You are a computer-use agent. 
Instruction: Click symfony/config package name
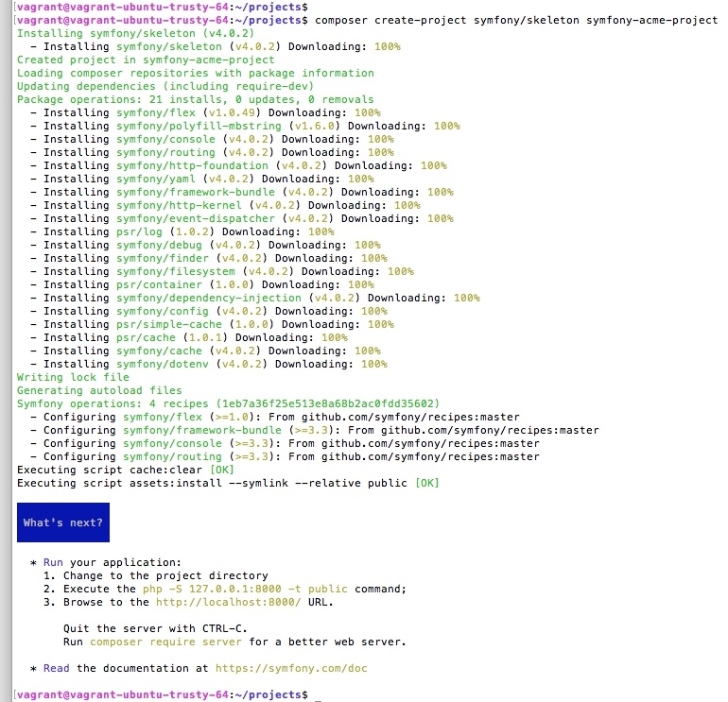point(163,312)
